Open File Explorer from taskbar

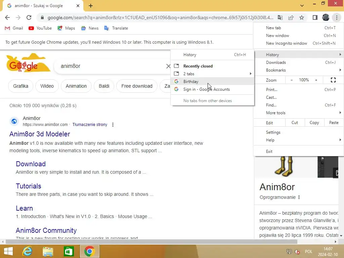pos(48,251)
